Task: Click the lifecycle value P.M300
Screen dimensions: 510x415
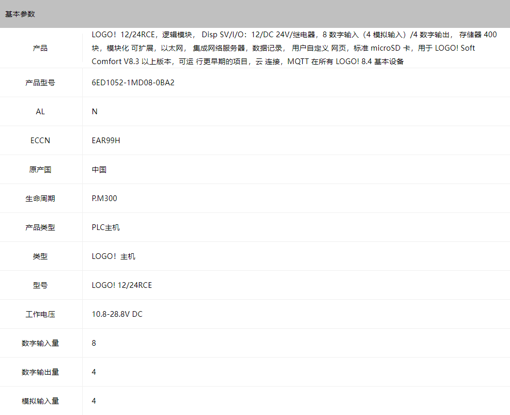Action: pyautogui.click(x=104, y=198)
